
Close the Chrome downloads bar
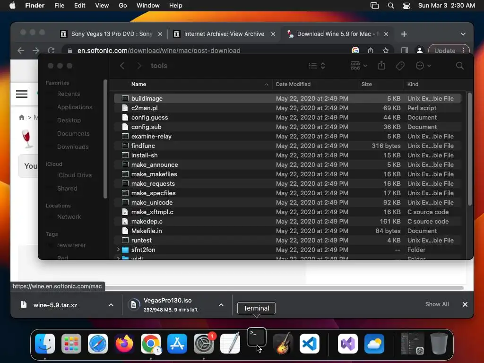465,304
